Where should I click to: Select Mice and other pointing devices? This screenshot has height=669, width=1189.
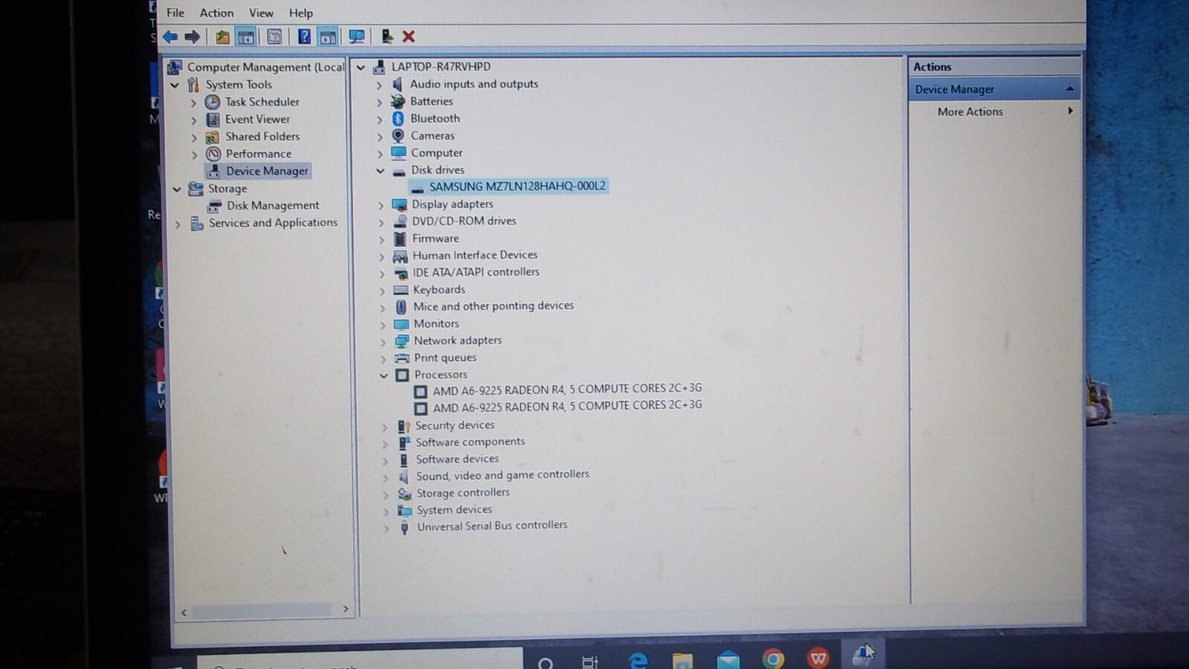tap(493, 306)
